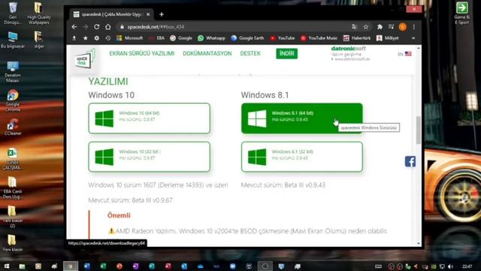481x271 pixels.
Task: Download Windows 8.1 (32 bit) driver
Action: coord(302,157)
